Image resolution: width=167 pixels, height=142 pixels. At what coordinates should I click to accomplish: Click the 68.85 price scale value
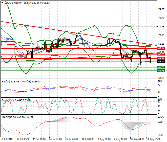(161, 44)
